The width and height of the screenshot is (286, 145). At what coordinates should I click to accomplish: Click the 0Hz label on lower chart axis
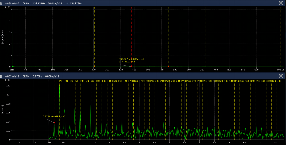49,143
